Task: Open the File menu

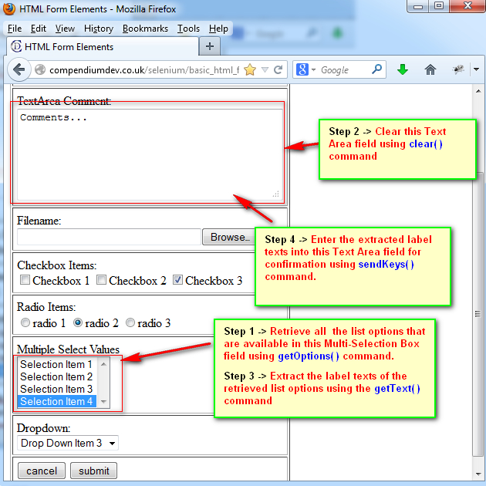Action: (x=15, y=29)
